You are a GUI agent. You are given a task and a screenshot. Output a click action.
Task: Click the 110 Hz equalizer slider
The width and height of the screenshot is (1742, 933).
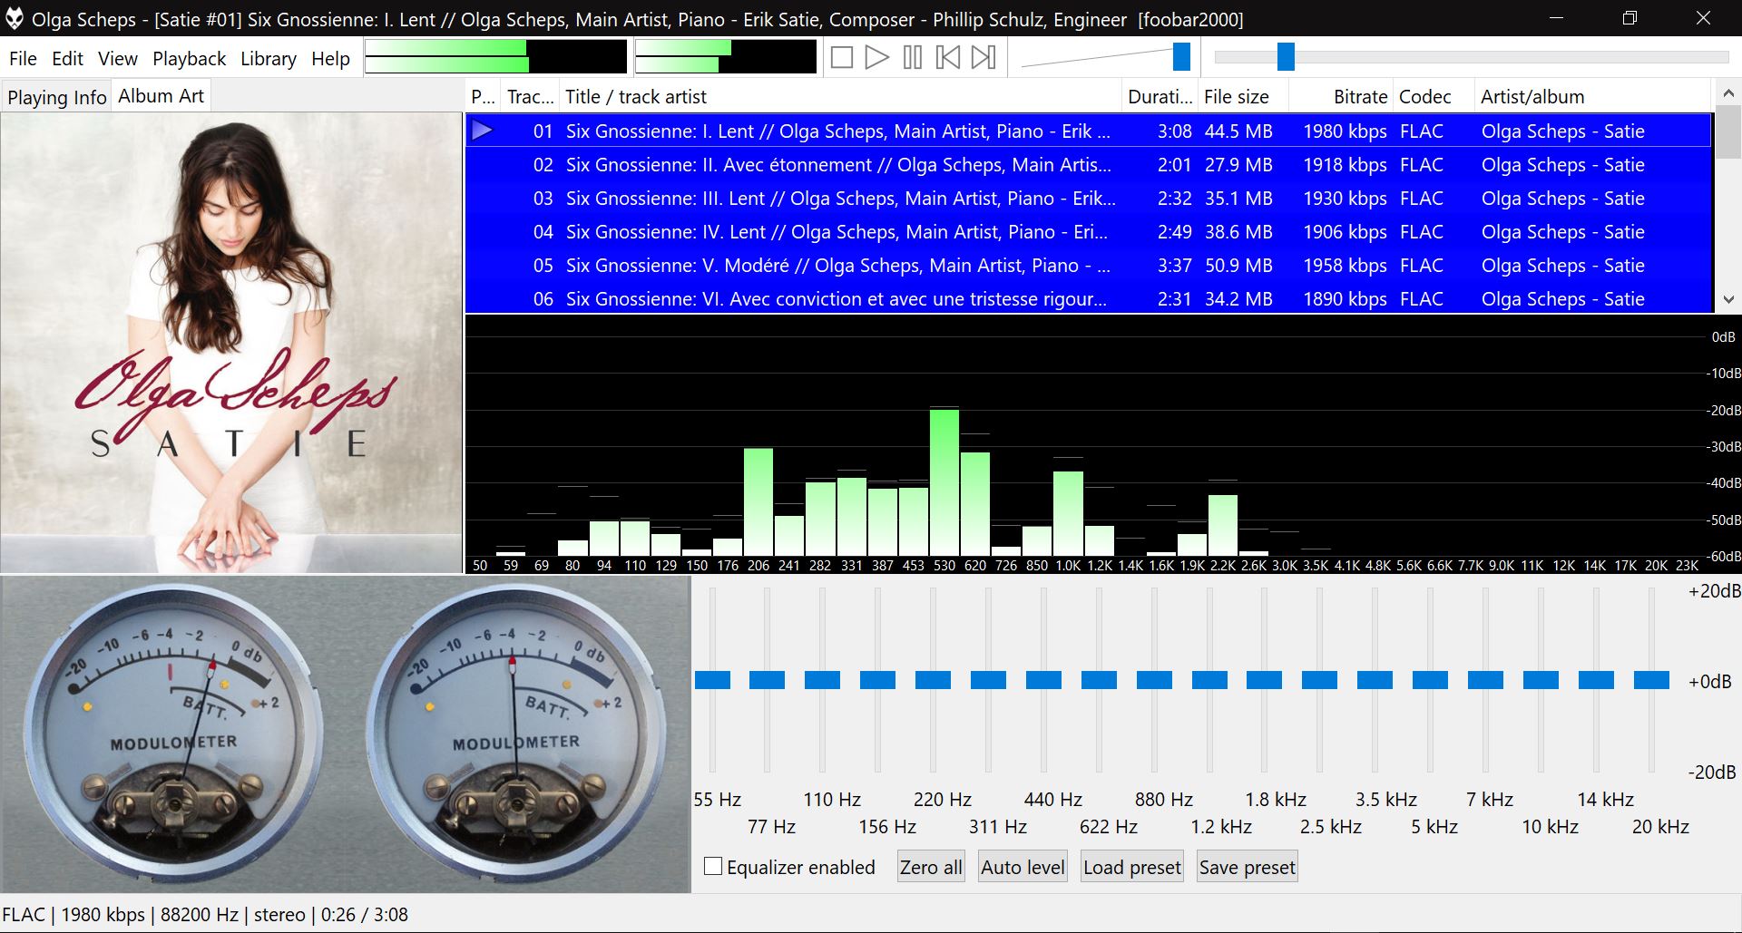tap(823, 680)
